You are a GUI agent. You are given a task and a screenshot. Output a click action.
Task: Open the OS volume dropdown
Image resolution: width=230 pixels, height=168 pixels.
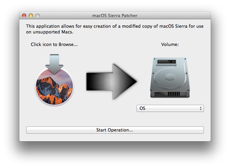pos(170,108)
